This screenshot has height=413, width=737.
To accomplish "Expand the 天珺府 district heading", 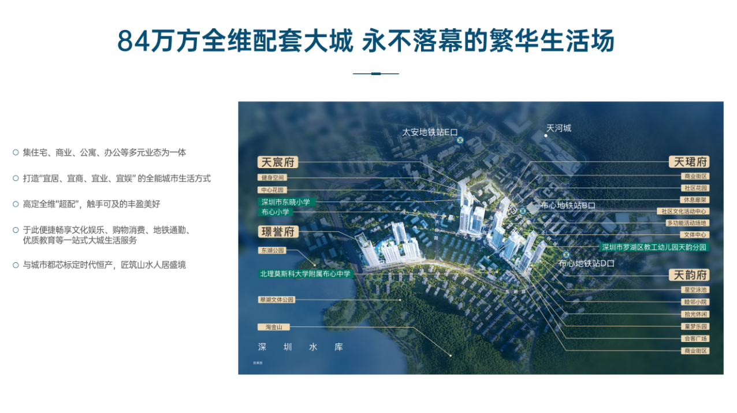I will (688, 162).
